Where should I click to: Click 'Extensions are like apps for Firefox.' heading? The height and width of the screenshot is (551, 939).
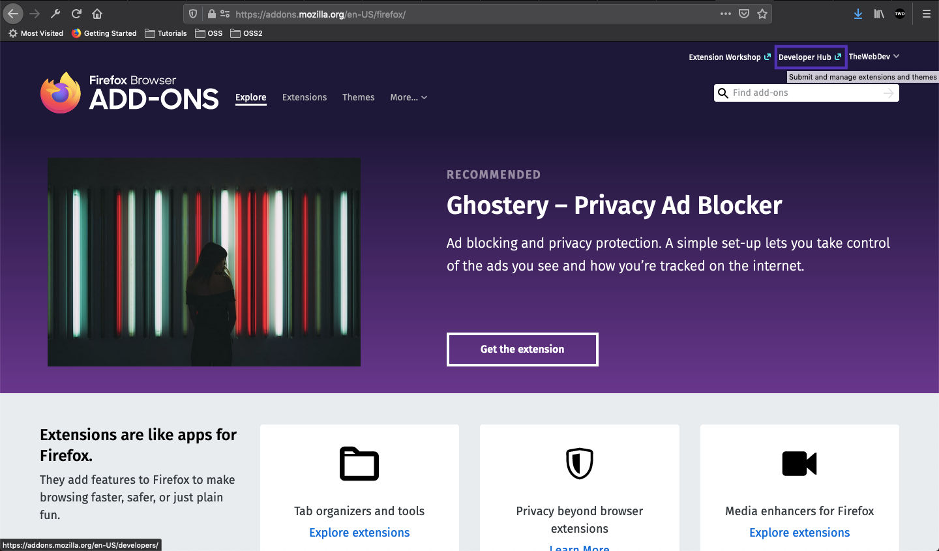click(138, 445)
